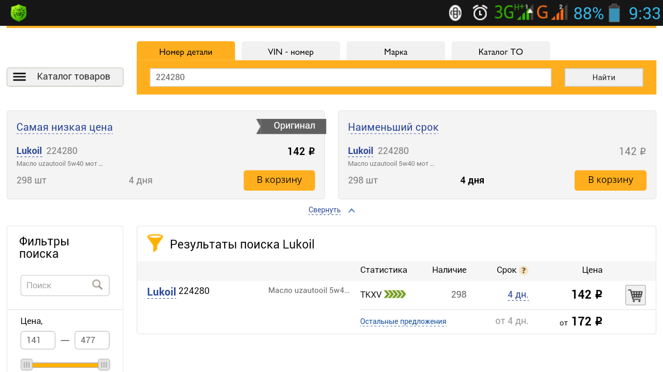This screenshot has width=663, height=372.
Task: Click the Статистика column header
Action: point(384,270)
